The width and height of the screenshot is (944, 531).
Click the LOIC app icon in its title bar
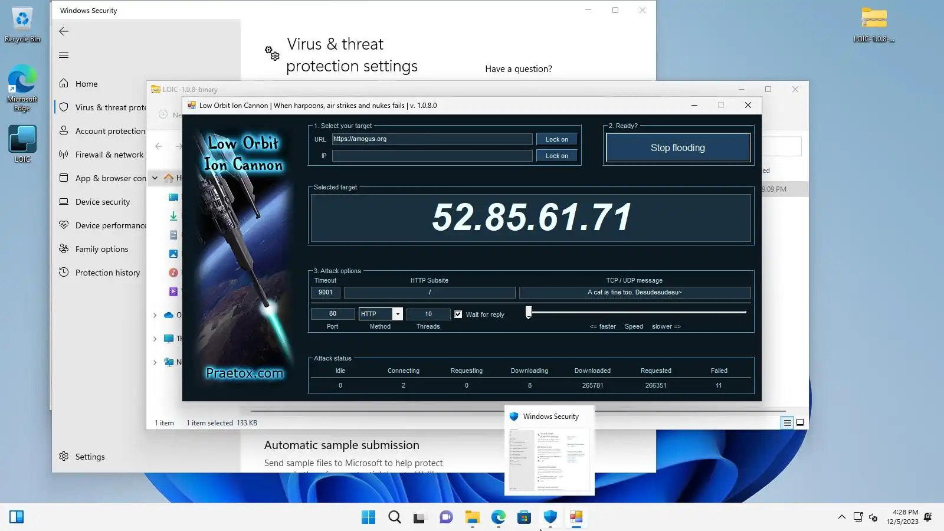tap(191, 106)
